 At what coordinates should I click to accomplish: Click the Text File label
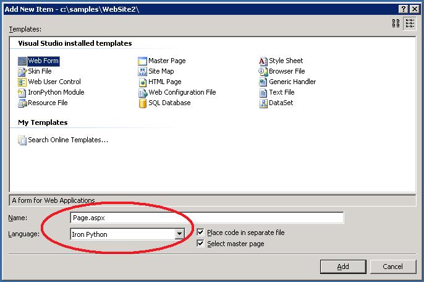281,92
